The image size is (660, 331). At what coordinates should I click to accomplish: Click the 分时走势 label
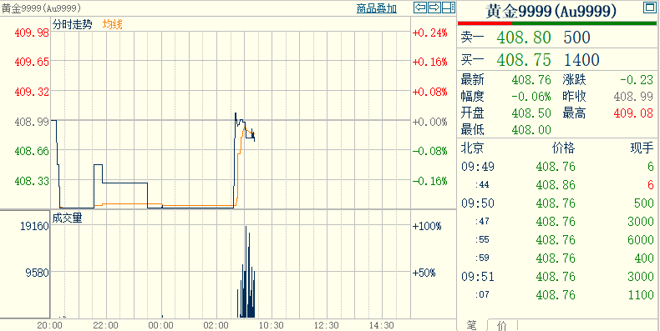pyautogui.click(x=72, y=24)
